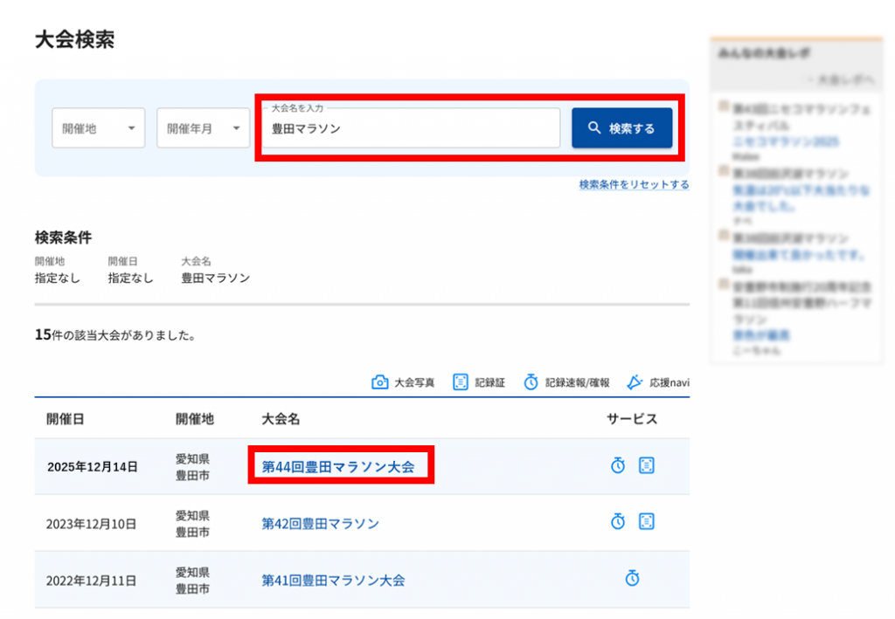Image resolution: width=895 pixels, height=619 pixels.
Task: Click the 大会名 search input field
Action: tap(411, 128)
